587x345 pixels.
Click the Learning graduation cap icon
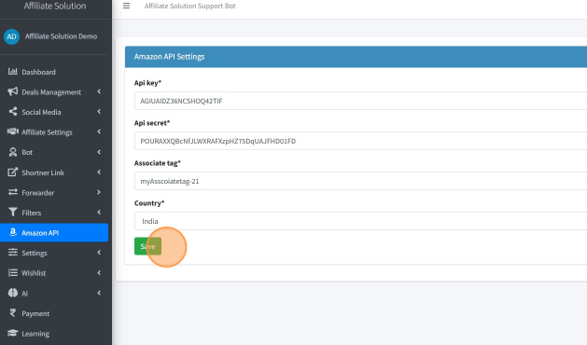pyautogui.click(x=13, y=333)
